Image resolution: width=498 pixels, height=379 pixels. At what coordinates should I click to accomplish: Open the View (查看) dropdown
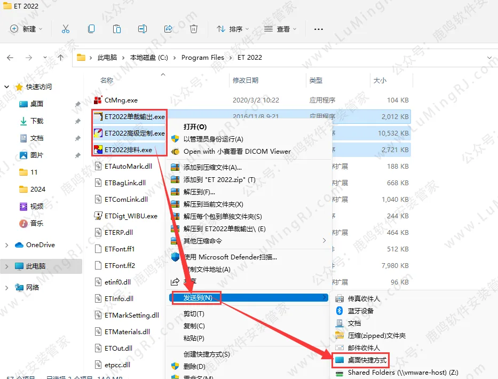tap(280, 29)
